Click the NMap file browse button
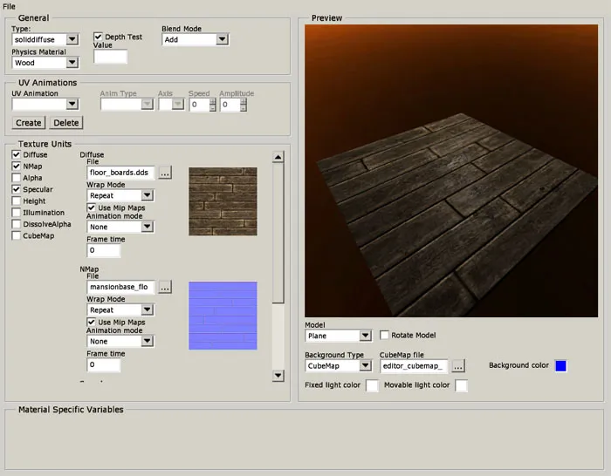The image size is (611, 476). coord(165,287)
